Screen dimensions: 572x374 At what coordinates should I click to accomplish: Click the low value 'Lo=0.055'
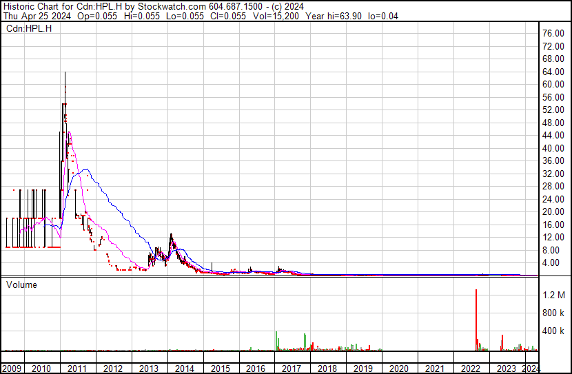(185, 16)
